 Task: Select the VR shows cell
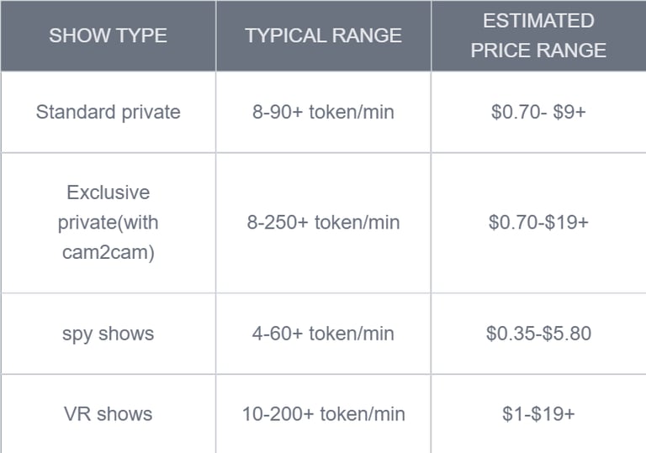point(108,413)
